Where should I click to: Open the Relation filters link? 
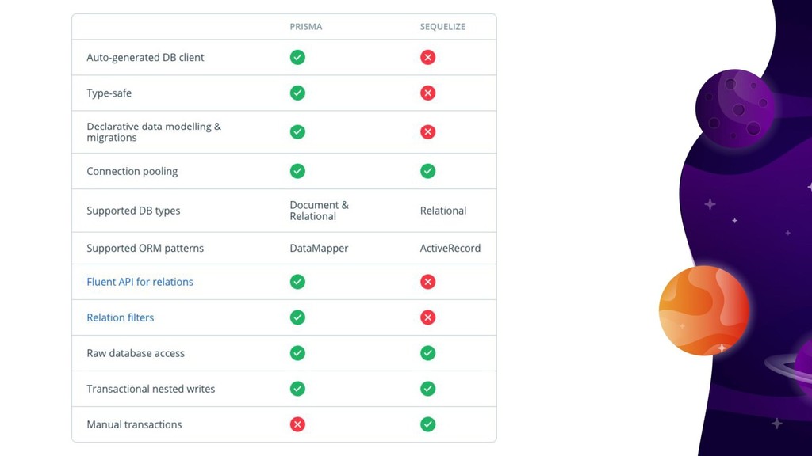click(x=121, y=317)
